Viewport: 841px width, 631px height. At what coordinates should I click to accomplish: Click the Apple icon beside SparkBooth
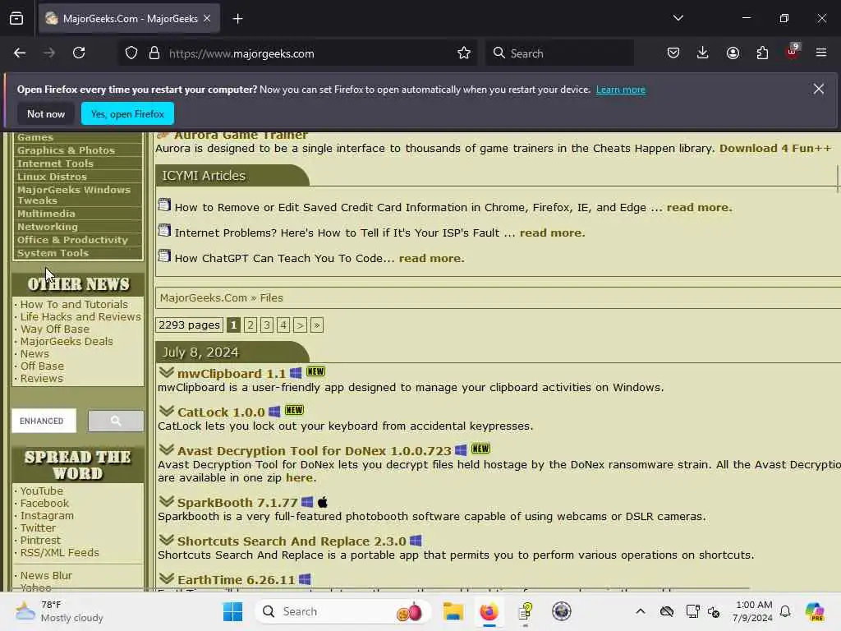(322, 502)
